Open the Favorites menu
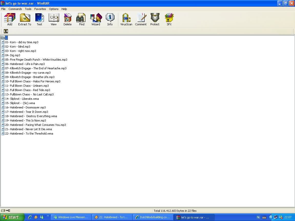The image size is (295, 221). tap(40, 9)
